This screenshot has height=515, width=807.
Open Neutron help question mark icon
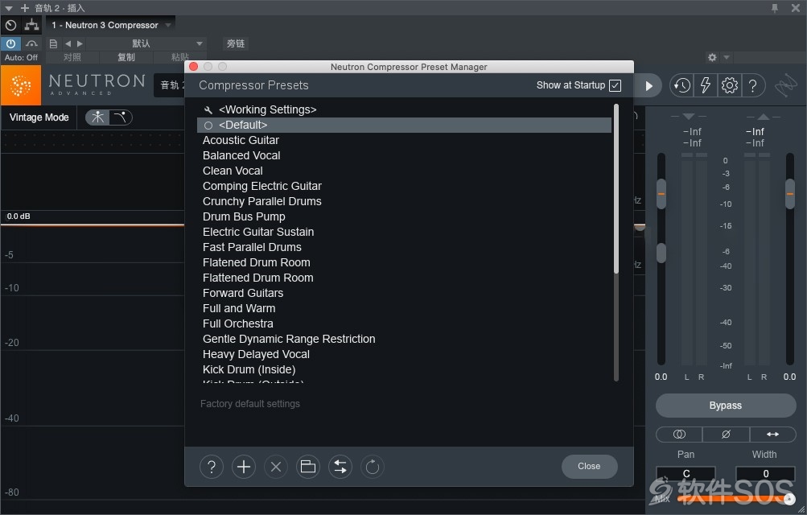(x=753, y=85)
